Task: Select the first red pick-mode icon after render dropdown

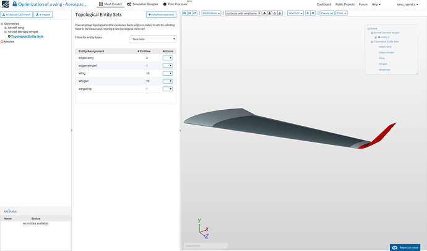Action: click(264, 13)
